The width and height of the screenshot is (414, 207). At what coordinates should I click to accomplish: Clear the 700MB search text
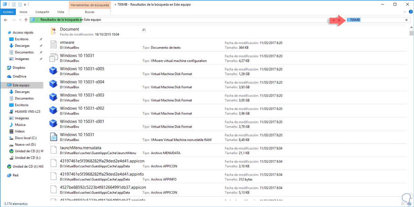click(x=406, y=20)
